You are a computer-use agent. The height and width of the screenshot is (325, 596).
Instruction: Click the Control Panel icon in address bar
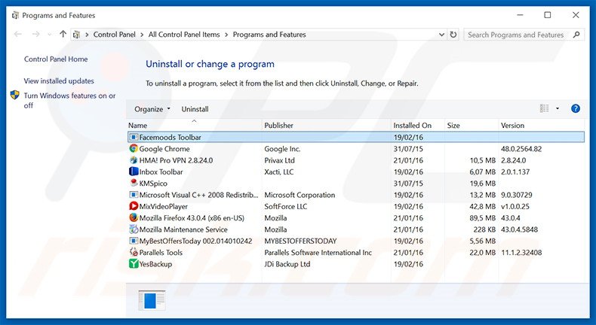(76, 35)
